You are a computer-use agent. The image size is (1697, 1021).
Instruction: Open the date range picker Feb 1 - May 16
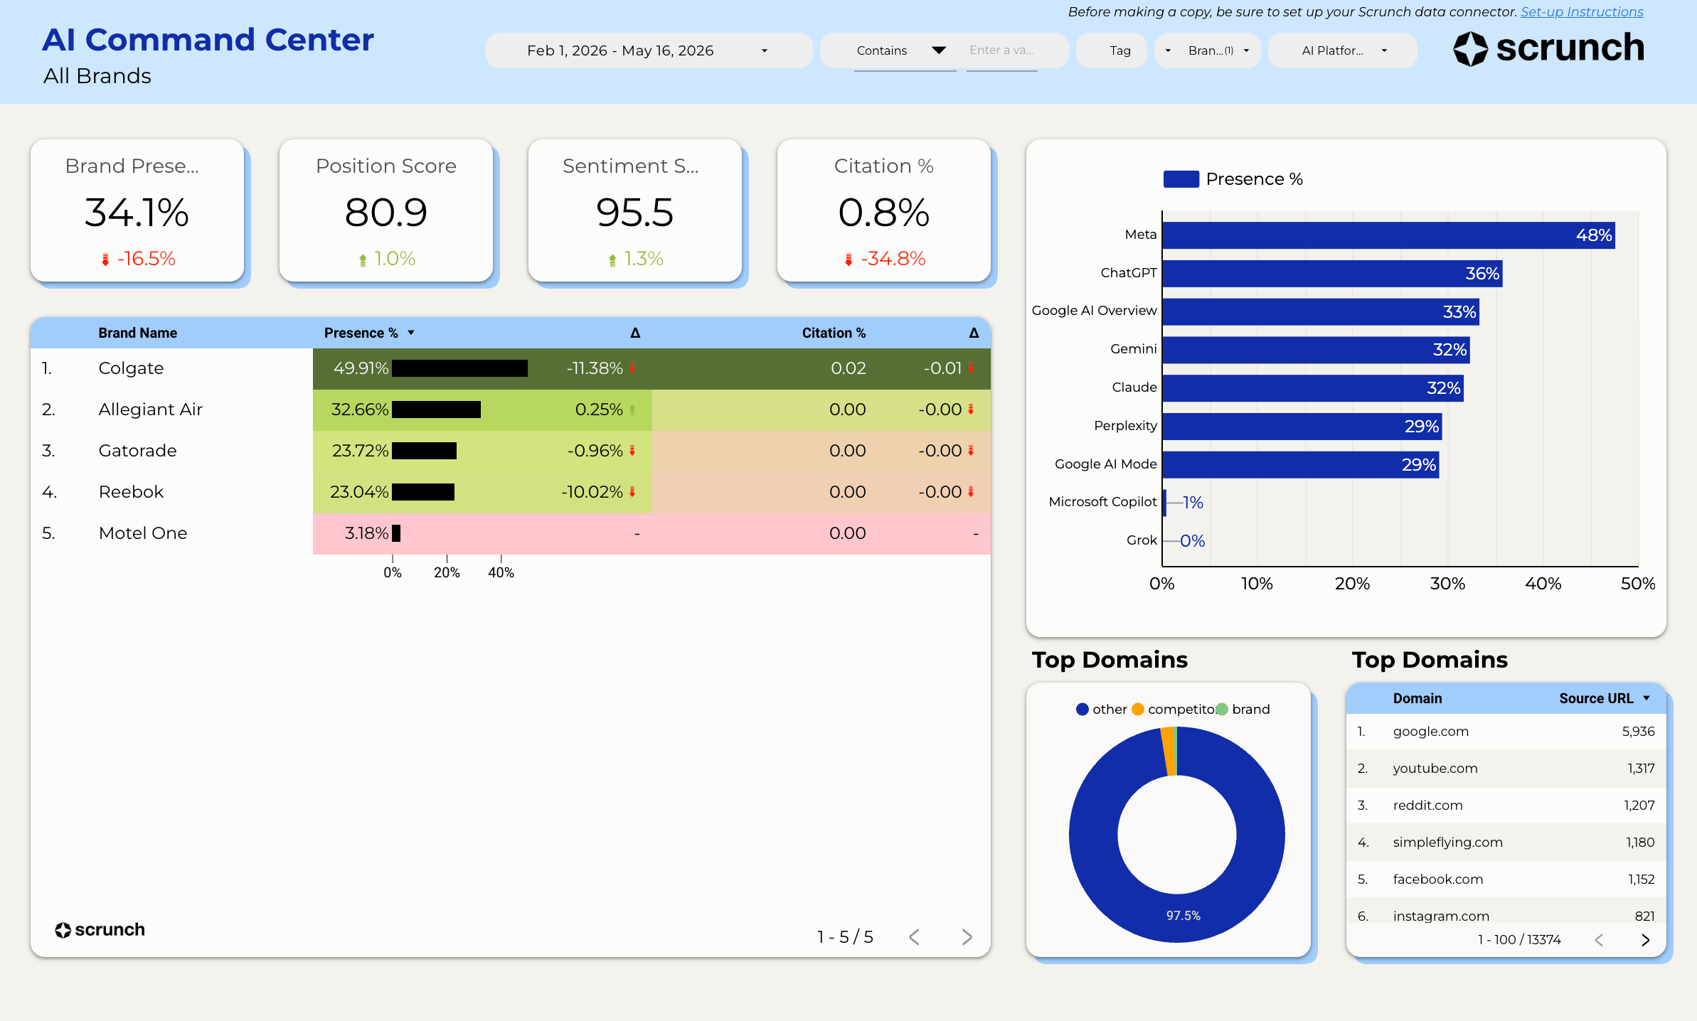[x=649, y=50]
